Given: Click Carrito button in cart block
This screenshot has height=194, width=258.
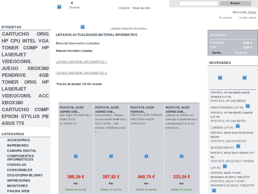Looking at the screenshot, I should [x=216, y=53].
